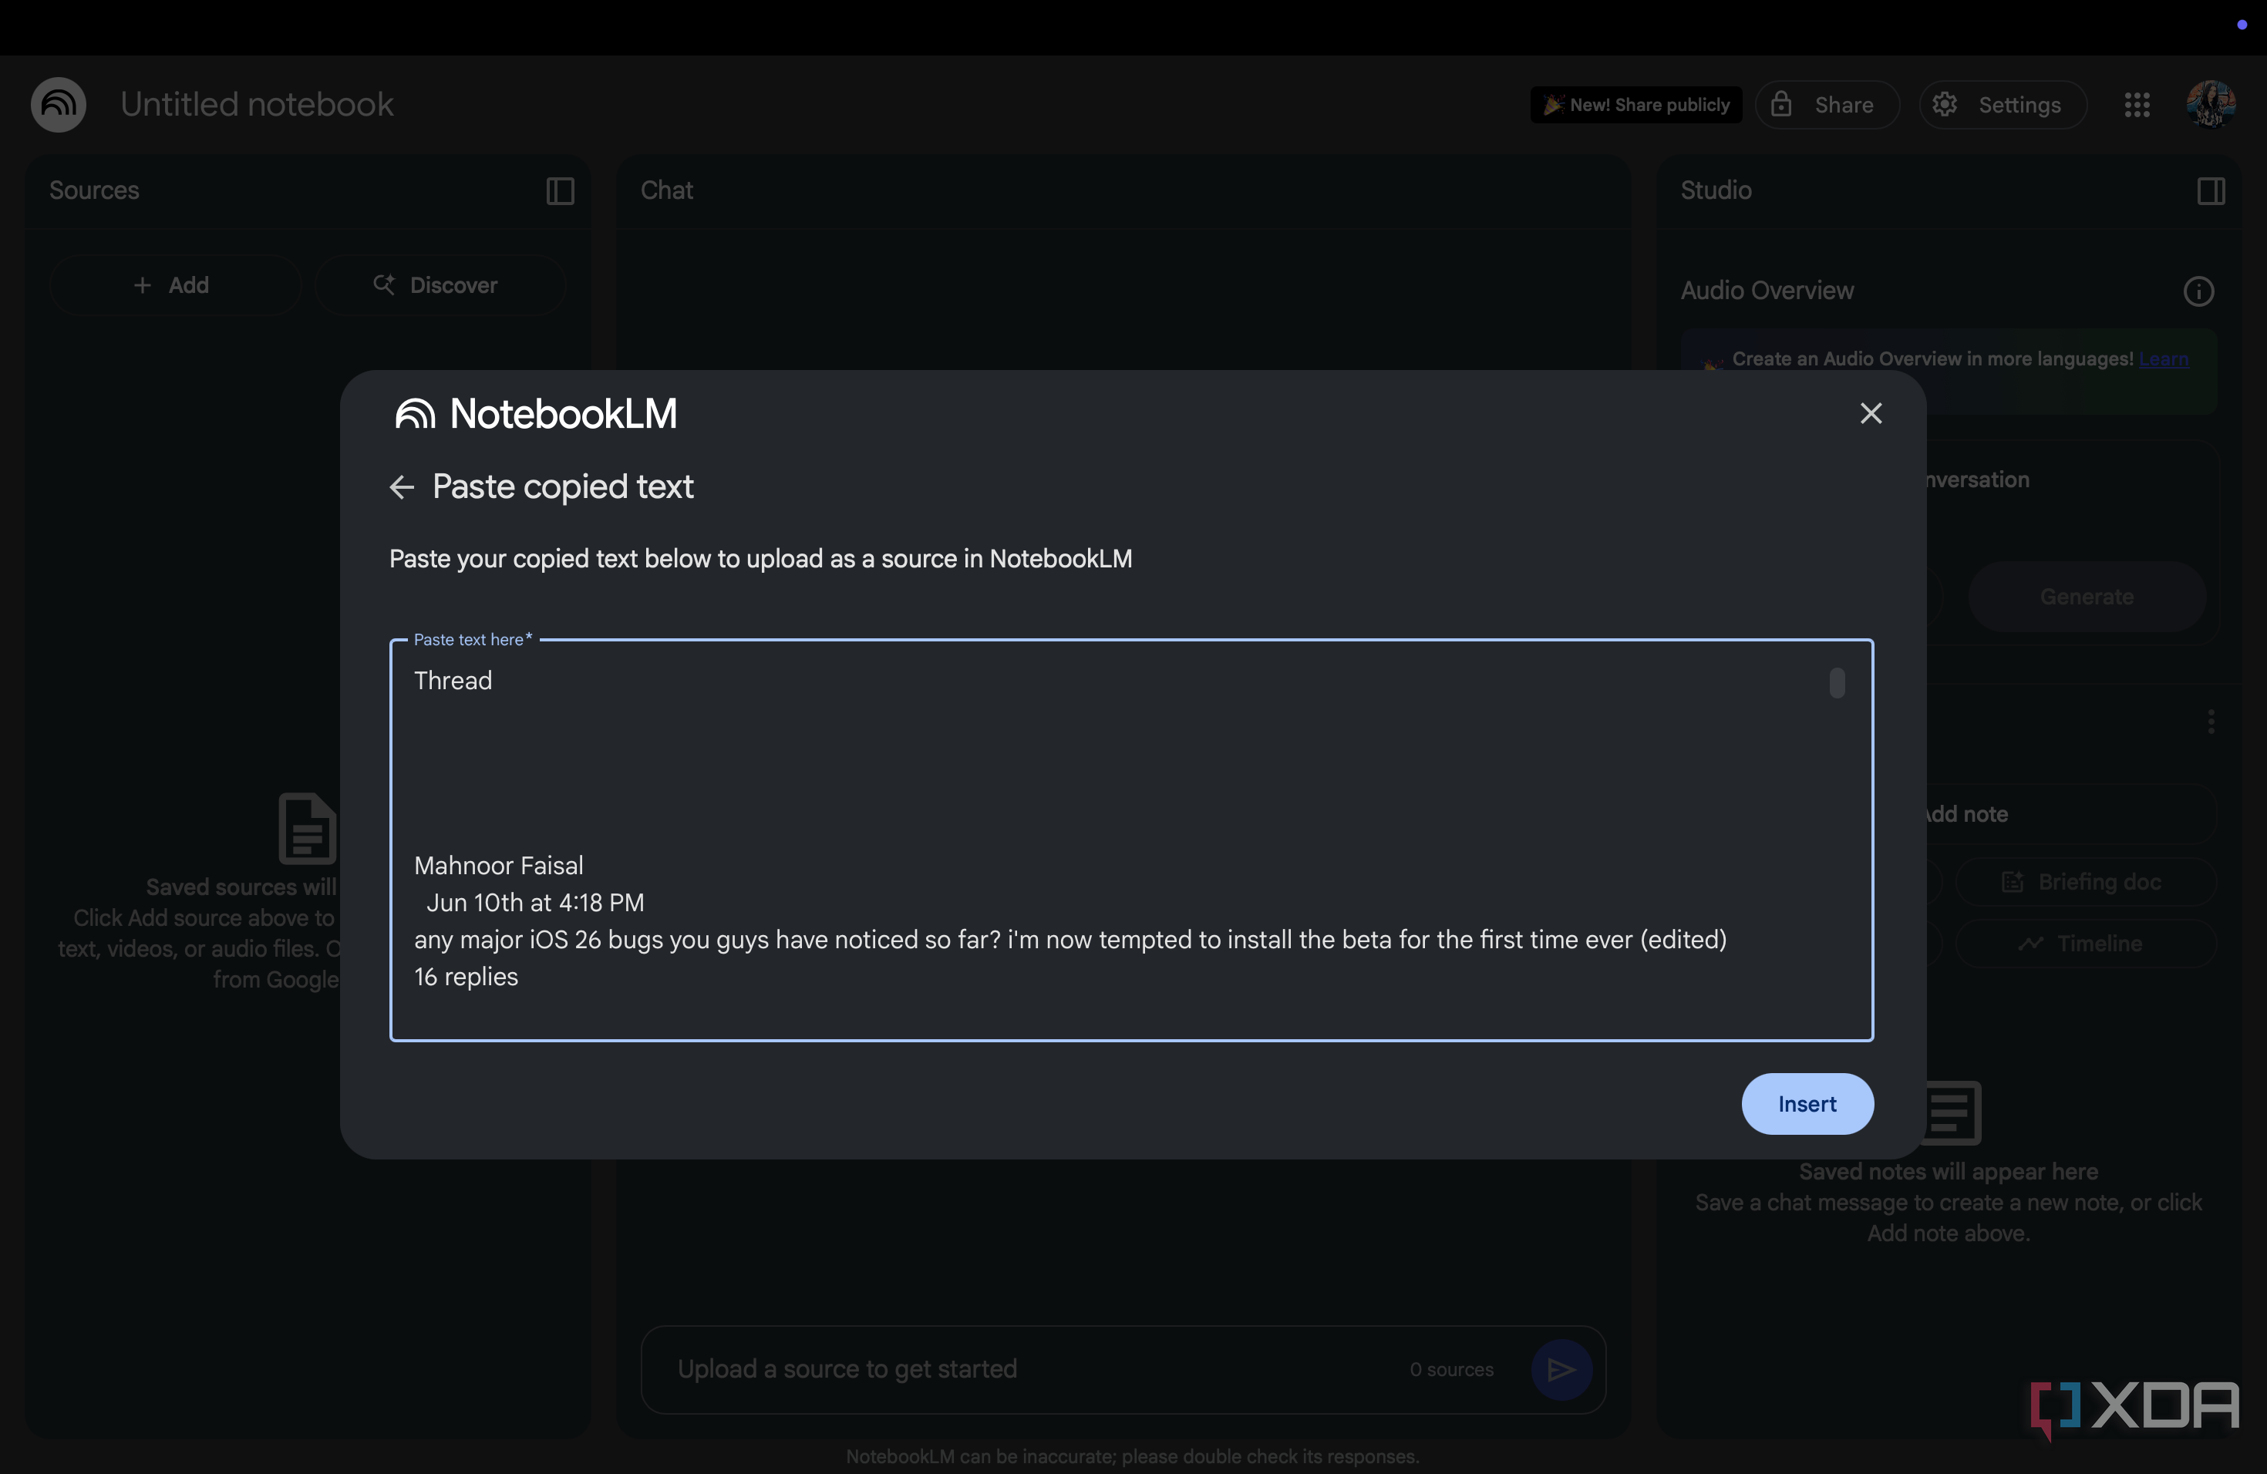Click the Studio panel heading
The image size is (2267, 1474).
pos(1716,190)
